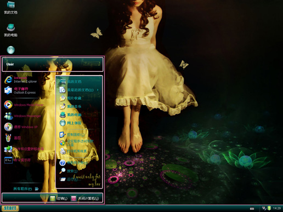
Task: Open 我的电脑 in Start menu right pane
Action: [71, 114]
